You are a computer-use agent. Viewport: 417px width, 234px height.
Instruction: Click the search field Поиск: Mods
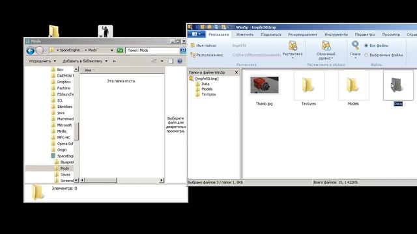[152, 50]
